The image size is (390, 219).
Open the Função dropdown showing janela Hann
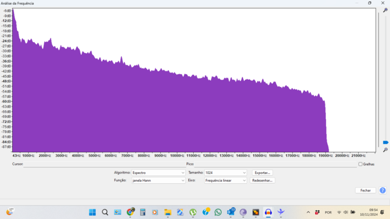pos(158,181)
